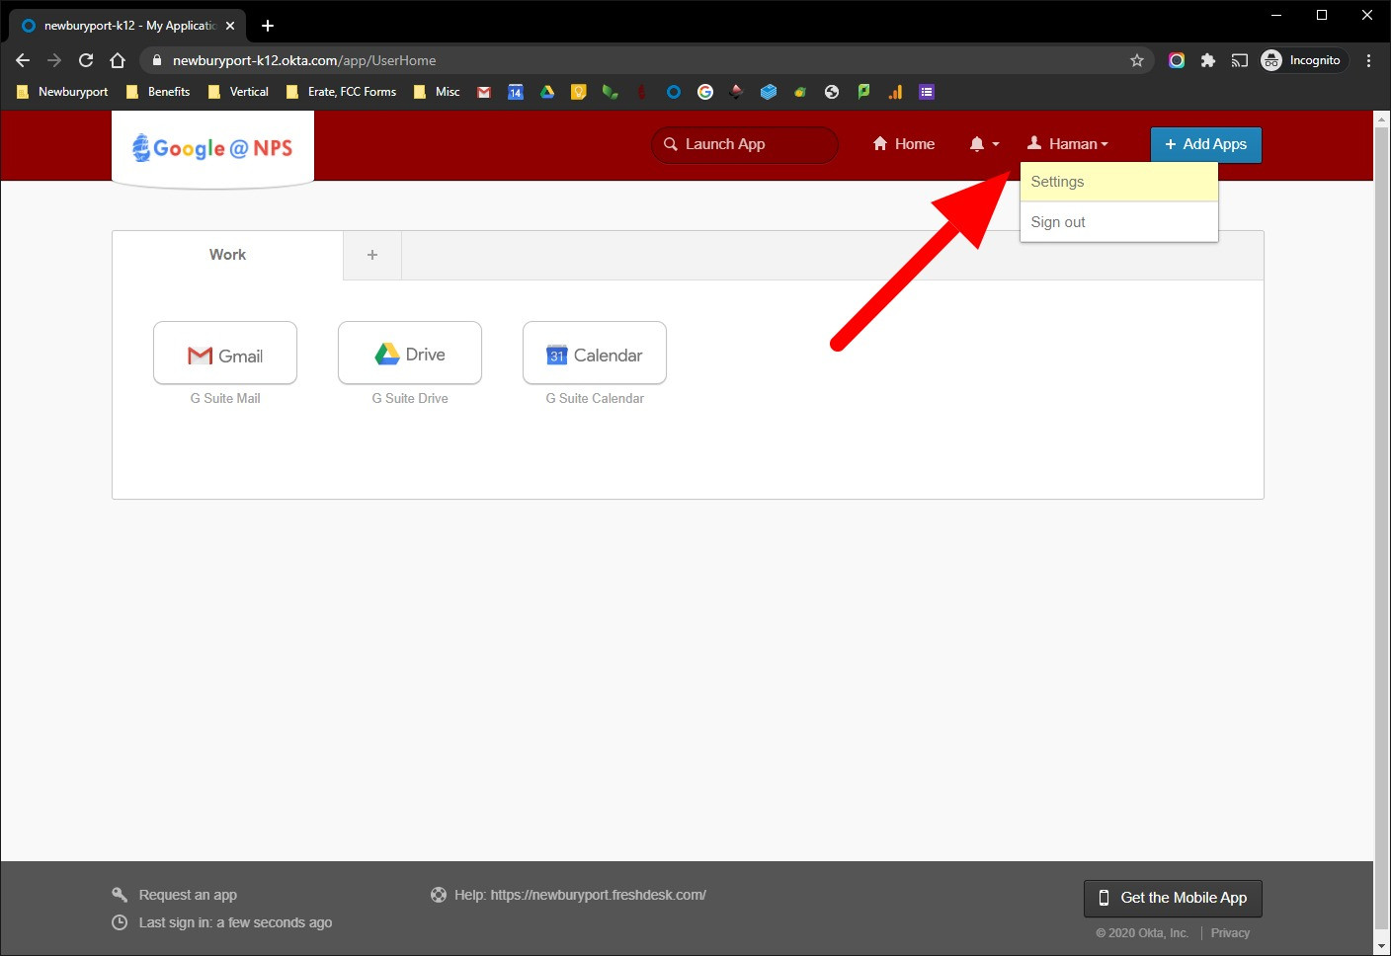The height and width of the screenshot is (956, 1391).
Task: Click the Add Apps button
Action: coord(1205,144)
